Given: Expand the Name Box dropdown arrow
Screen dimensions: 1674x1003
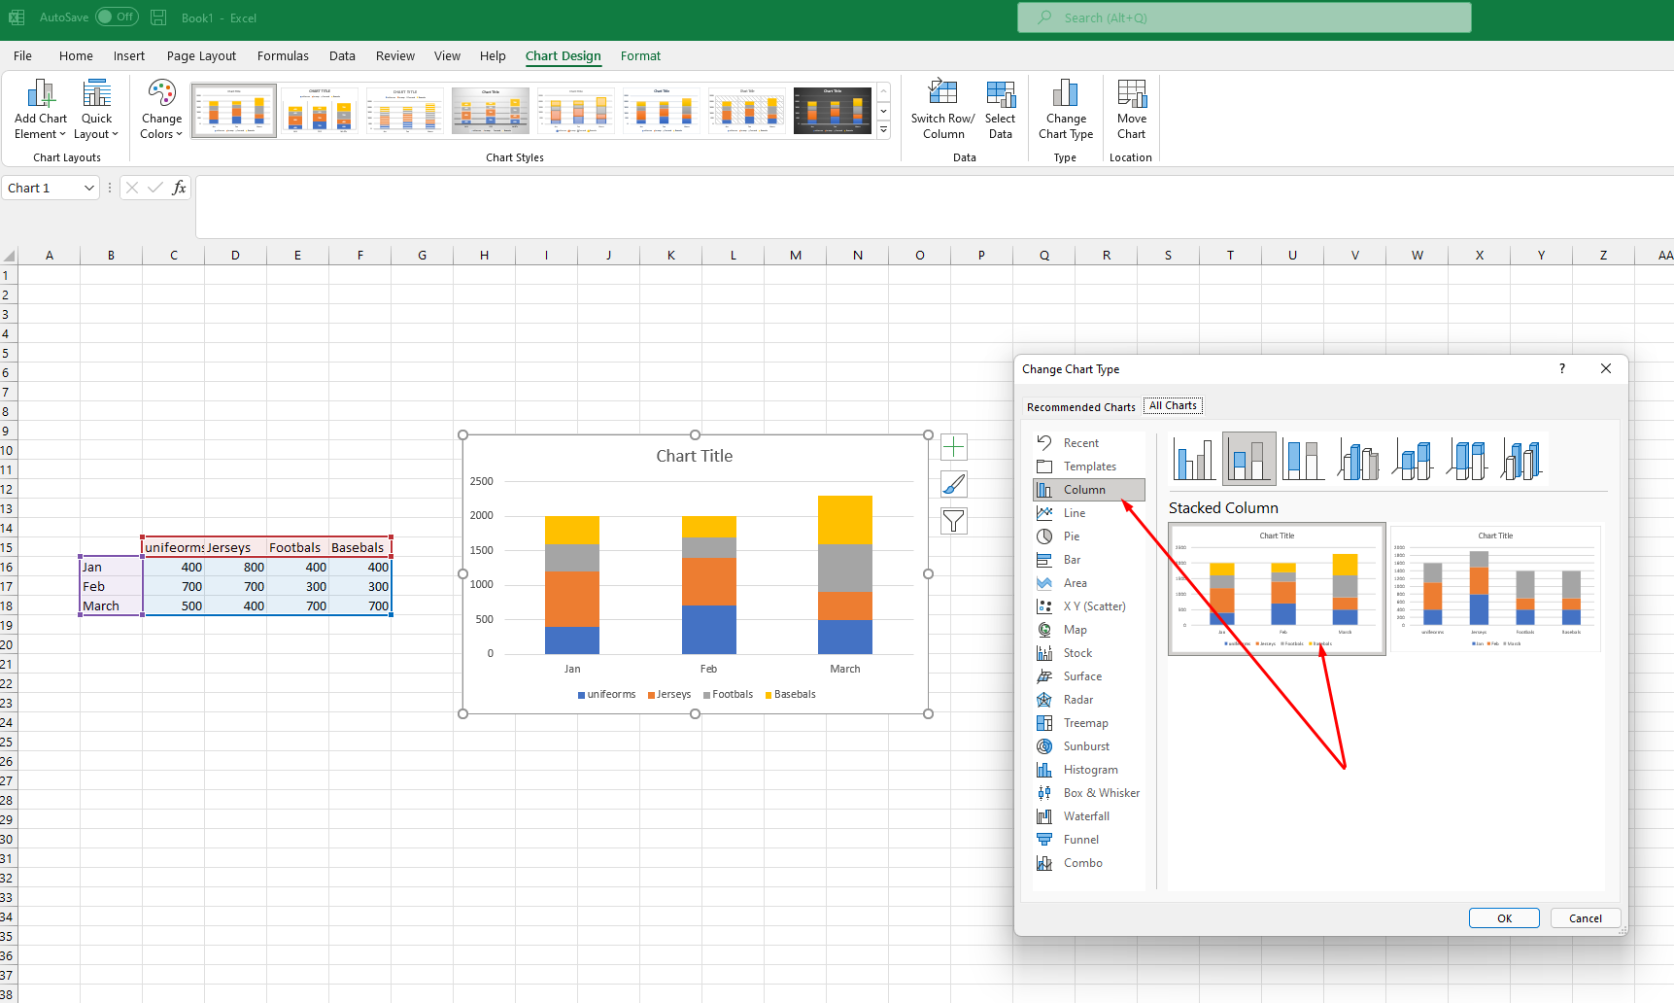Looking at the screenshot, I should click(89, 189).
